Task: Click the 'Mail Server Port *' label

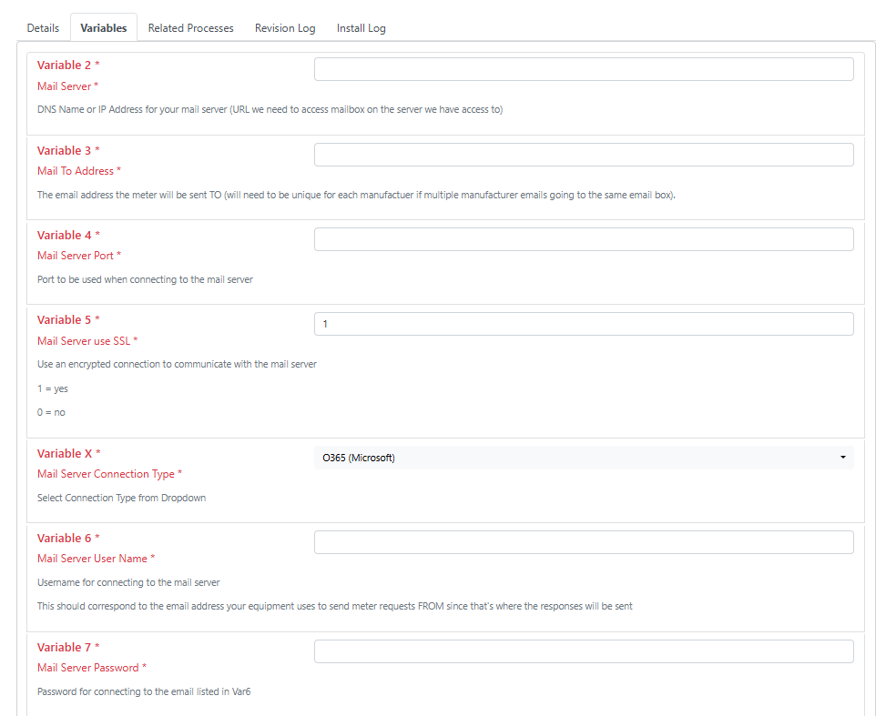Action: click(79, 256)
